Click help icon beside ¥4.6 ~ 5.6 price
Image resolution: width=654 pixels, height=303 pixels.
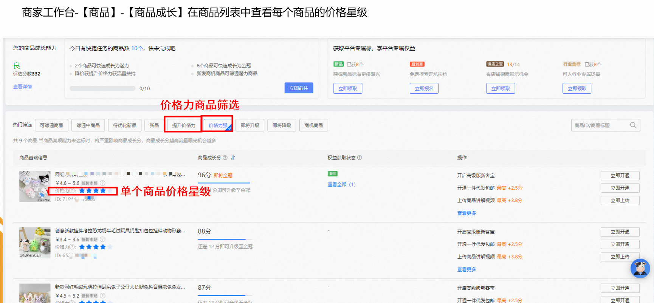(x=102, y=183)
